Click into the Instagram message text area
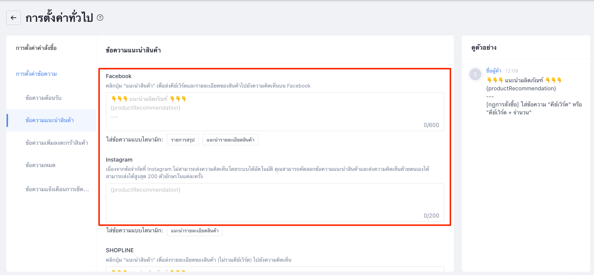This screenshot has height=275, width=594. pyautogui.click(x=275, y=202)
